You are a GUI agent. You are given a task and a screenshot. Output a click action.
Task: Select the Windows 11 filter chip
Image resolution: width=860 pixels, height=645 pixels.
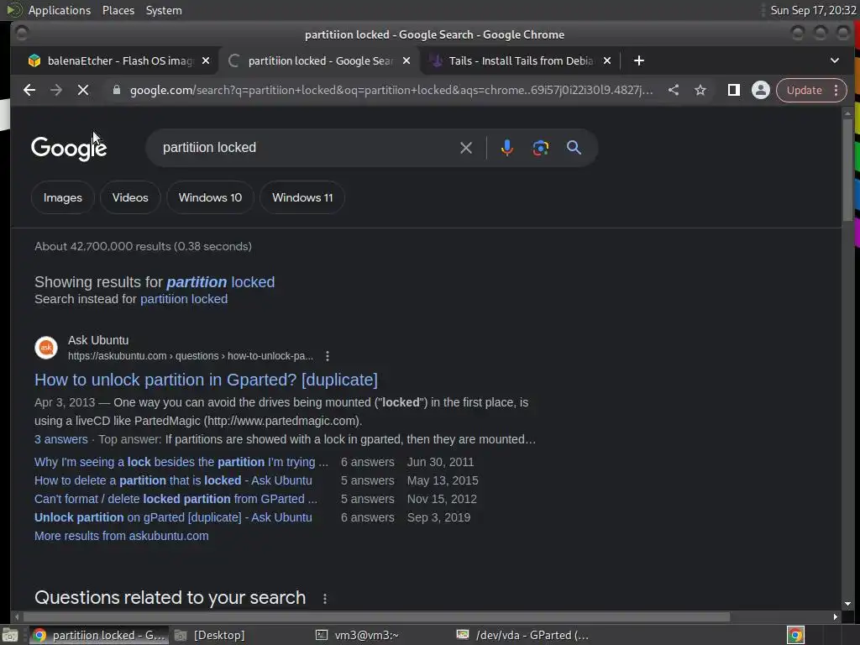pyautogui.click(x=302, y=197)
